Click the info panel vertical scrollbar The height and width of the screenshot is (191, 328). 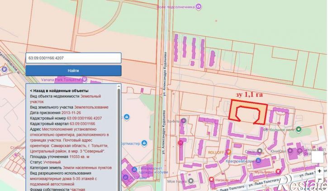coord(119,139)
